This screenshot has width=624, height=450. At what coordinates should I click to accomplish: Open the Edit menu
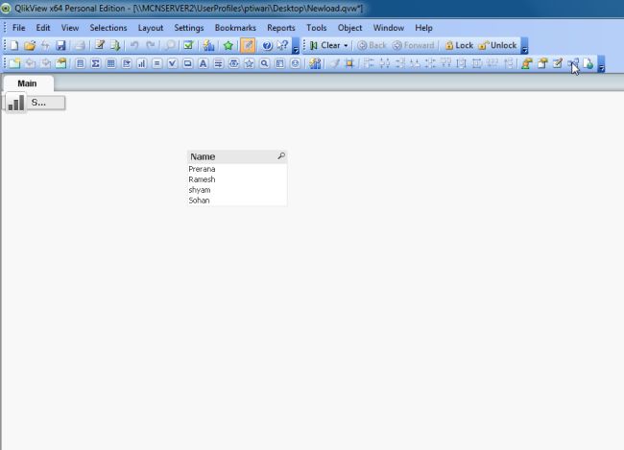(43, 28)
